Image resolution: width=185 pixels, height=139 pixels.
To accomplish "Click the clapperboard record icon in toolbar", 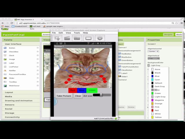I will pyautogui.click(x=67, y=38).
